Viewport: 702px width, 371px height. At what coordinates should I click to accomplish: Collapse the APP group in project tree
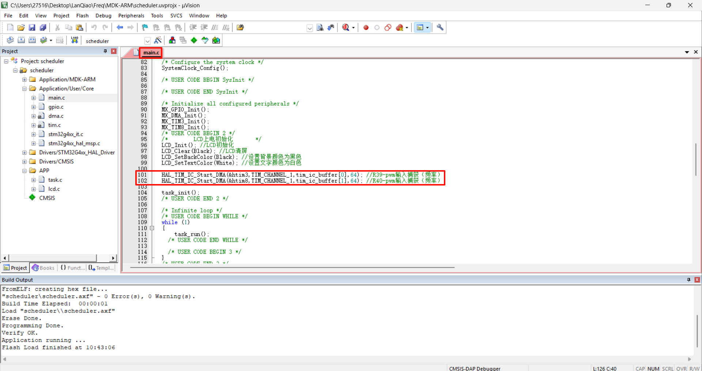24,171
